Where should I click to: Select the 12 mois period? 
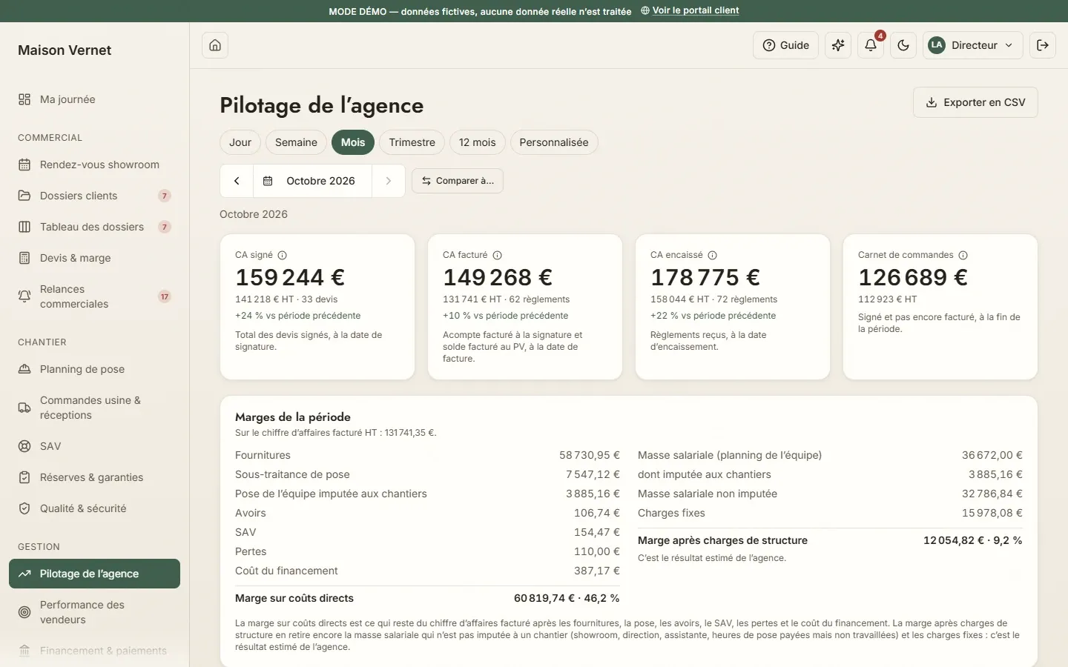[478, 142]
